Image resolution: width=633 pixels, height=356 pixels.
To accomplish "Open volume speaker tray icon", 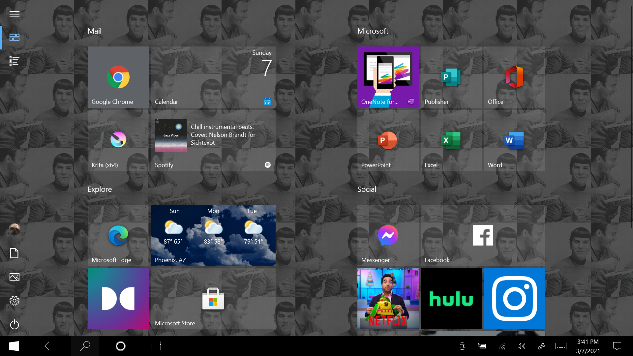I will point(522,346).
